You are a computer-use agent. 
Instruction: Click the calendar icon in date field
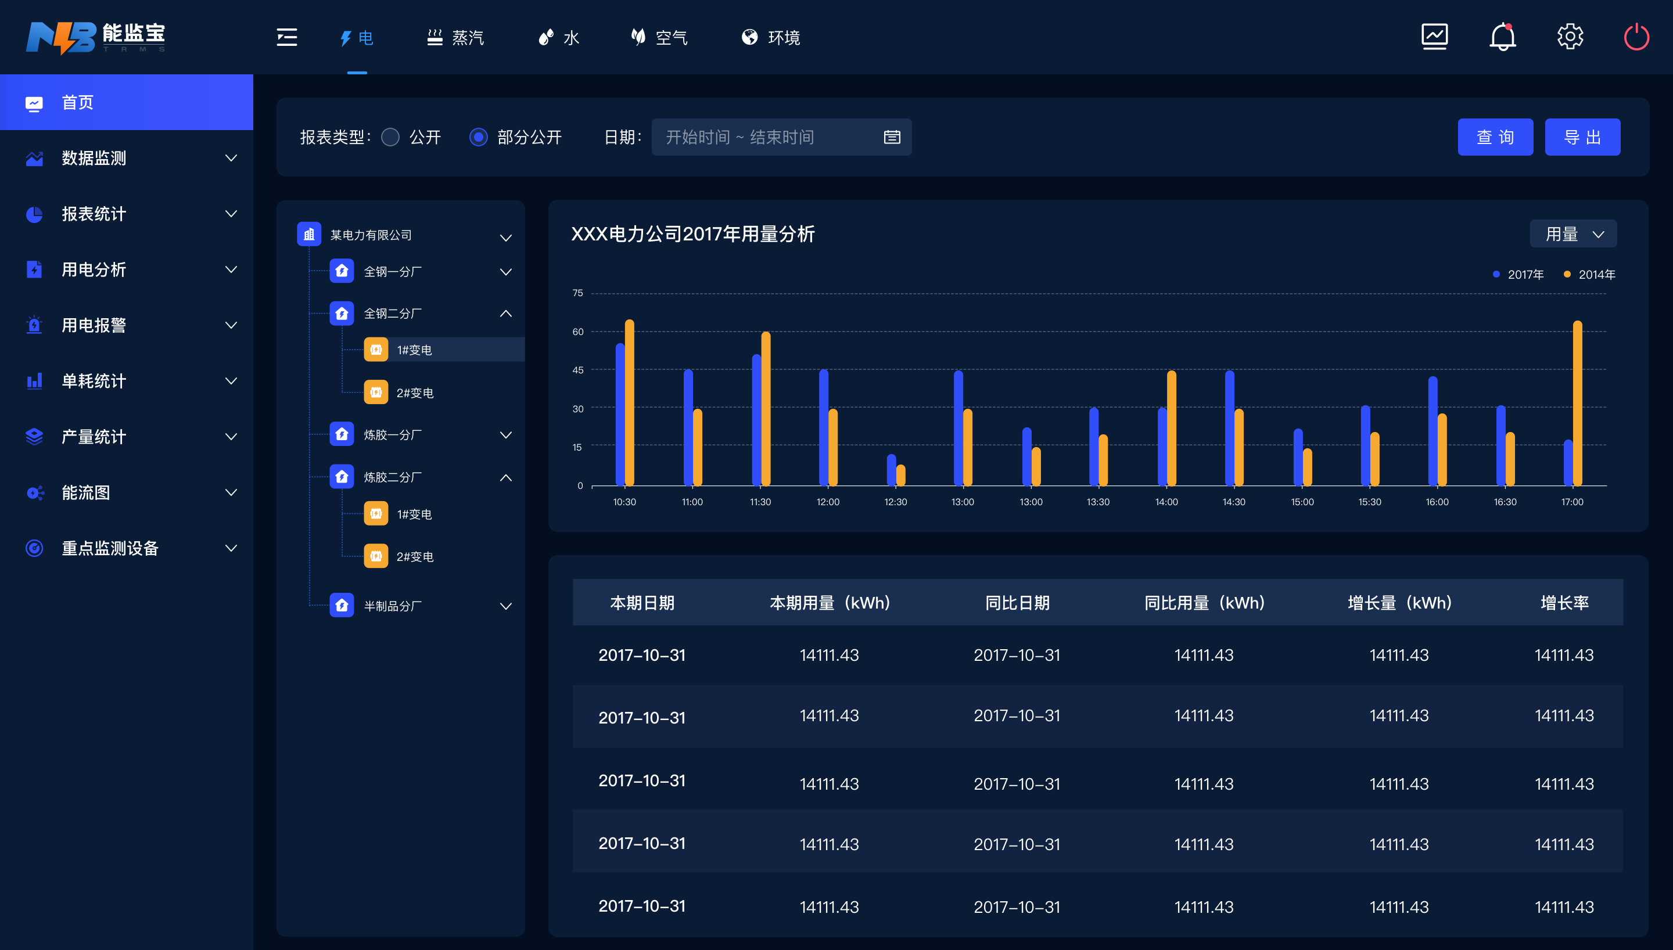point(891,137)
